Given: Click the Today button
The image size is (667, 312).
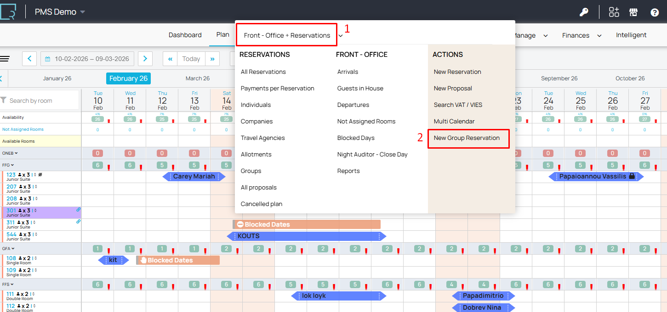Looking at the screenshot, I should click(x=191, y=59).
